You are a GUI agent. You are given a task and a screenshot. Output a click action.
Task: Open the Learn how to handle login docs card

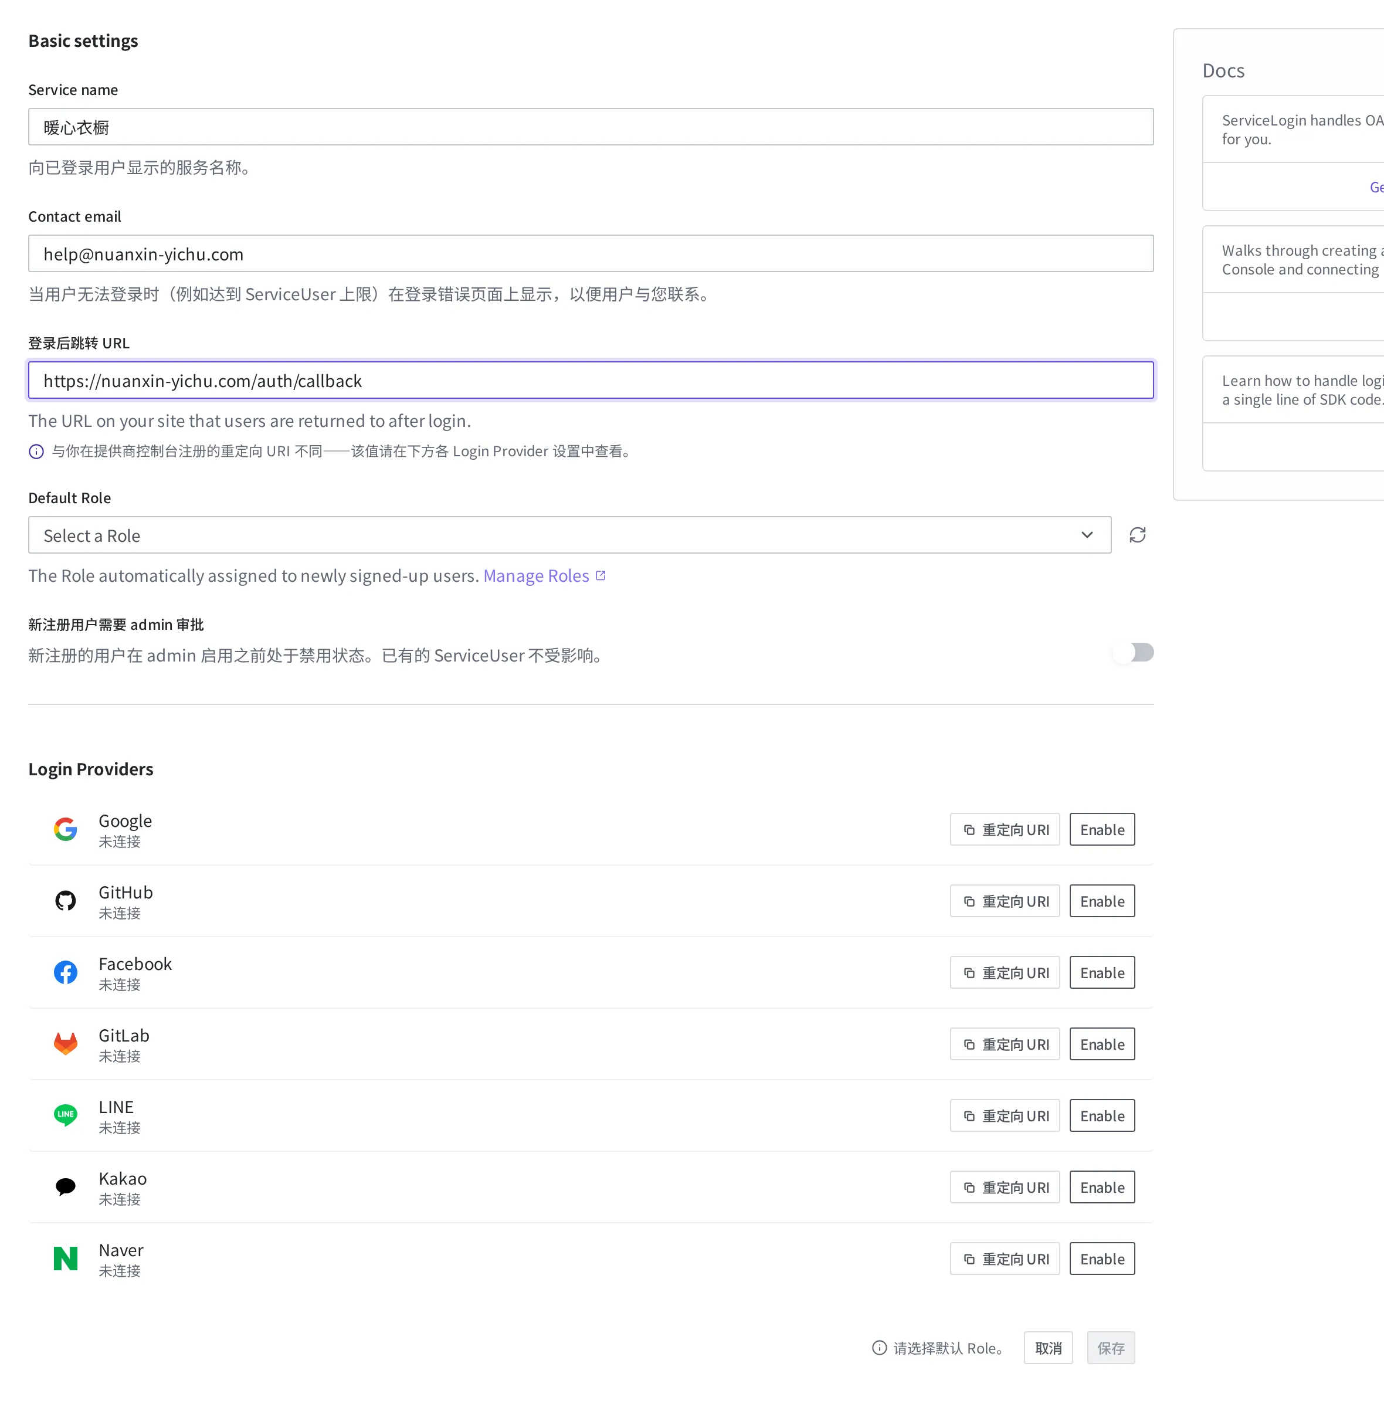pos(1293,413)
